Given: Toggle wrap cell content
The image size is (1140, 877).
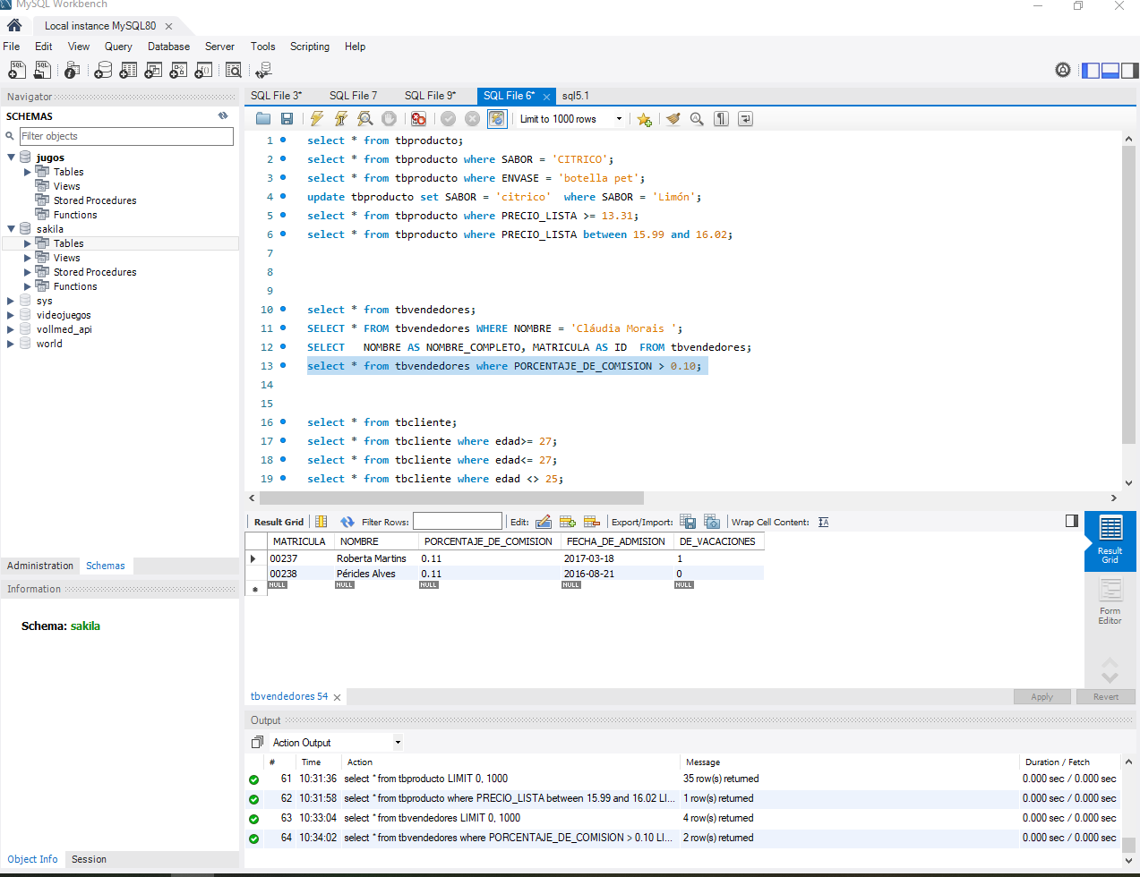Looking at the screenshot, I should pos(824,522).
